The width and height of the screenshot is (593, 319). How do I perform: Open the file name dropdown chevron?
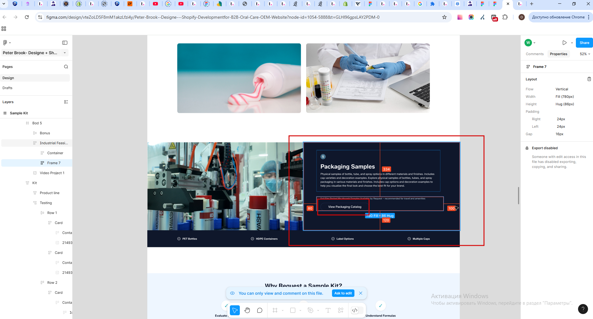pos(65,53)
